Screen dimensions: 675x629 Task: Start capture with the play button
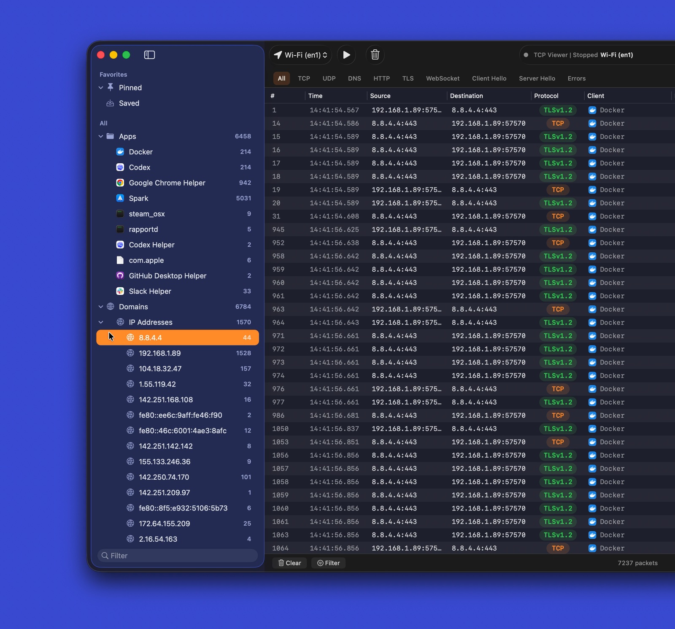[x=346, y=55]
